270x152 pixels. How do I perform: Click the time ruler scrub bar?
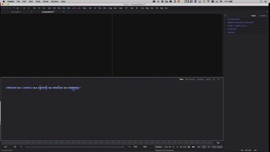pos(107,143)
